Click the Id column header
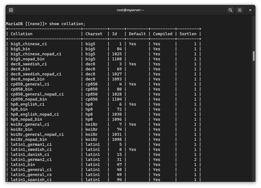261x188 pixels. pyautogui.click(x=114, y=34)
